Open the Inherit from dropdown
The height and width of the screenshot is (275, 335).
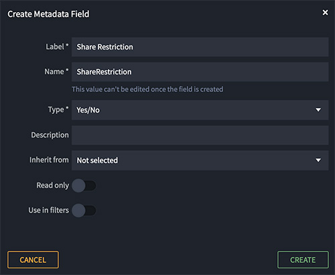200,160
